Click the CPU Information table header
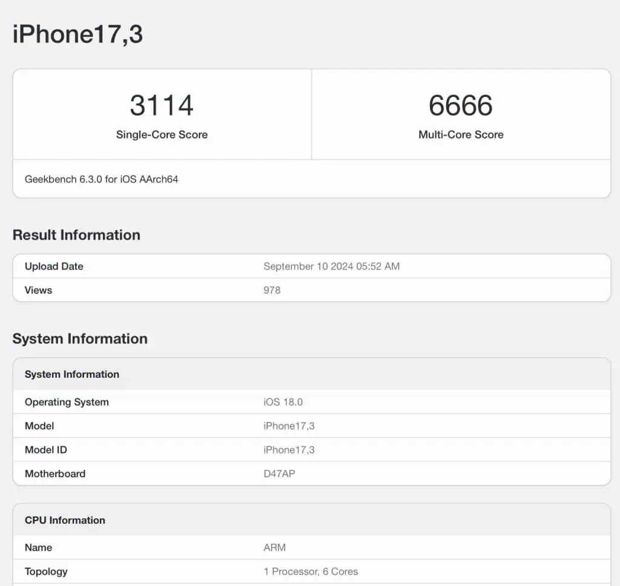Viewport: 620px width, 586px height. tap(312, 520)
